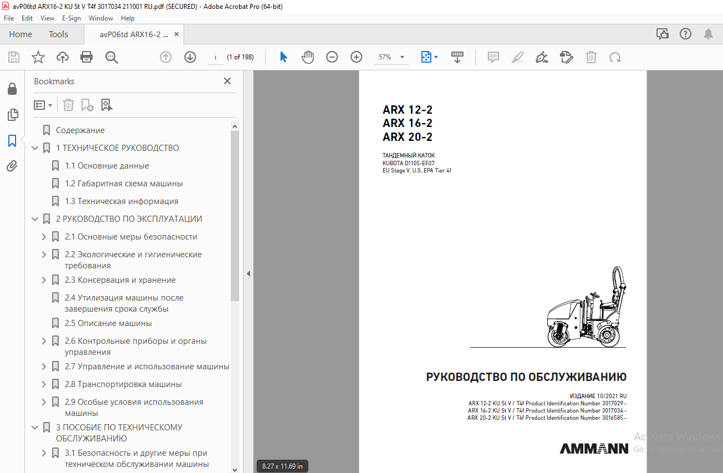Toggle the scrolling mode keyboard icon
Screen dimensions: 723x473
click(457, 57)
